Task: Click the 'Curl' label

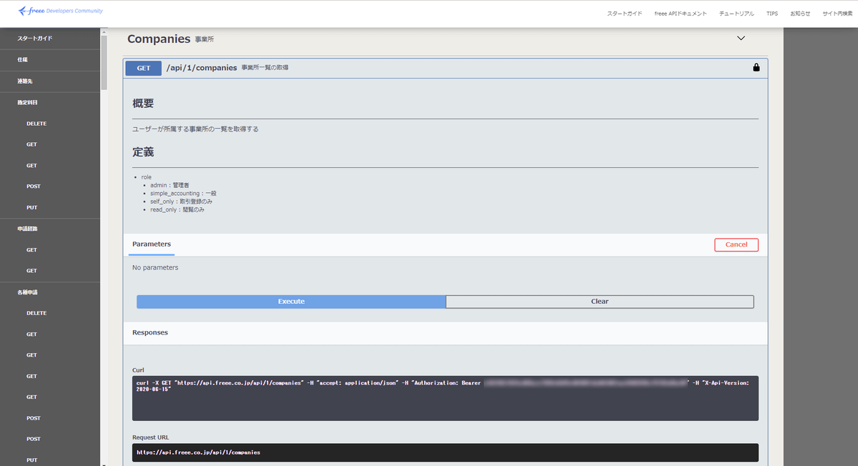Action: pos(138,370)
